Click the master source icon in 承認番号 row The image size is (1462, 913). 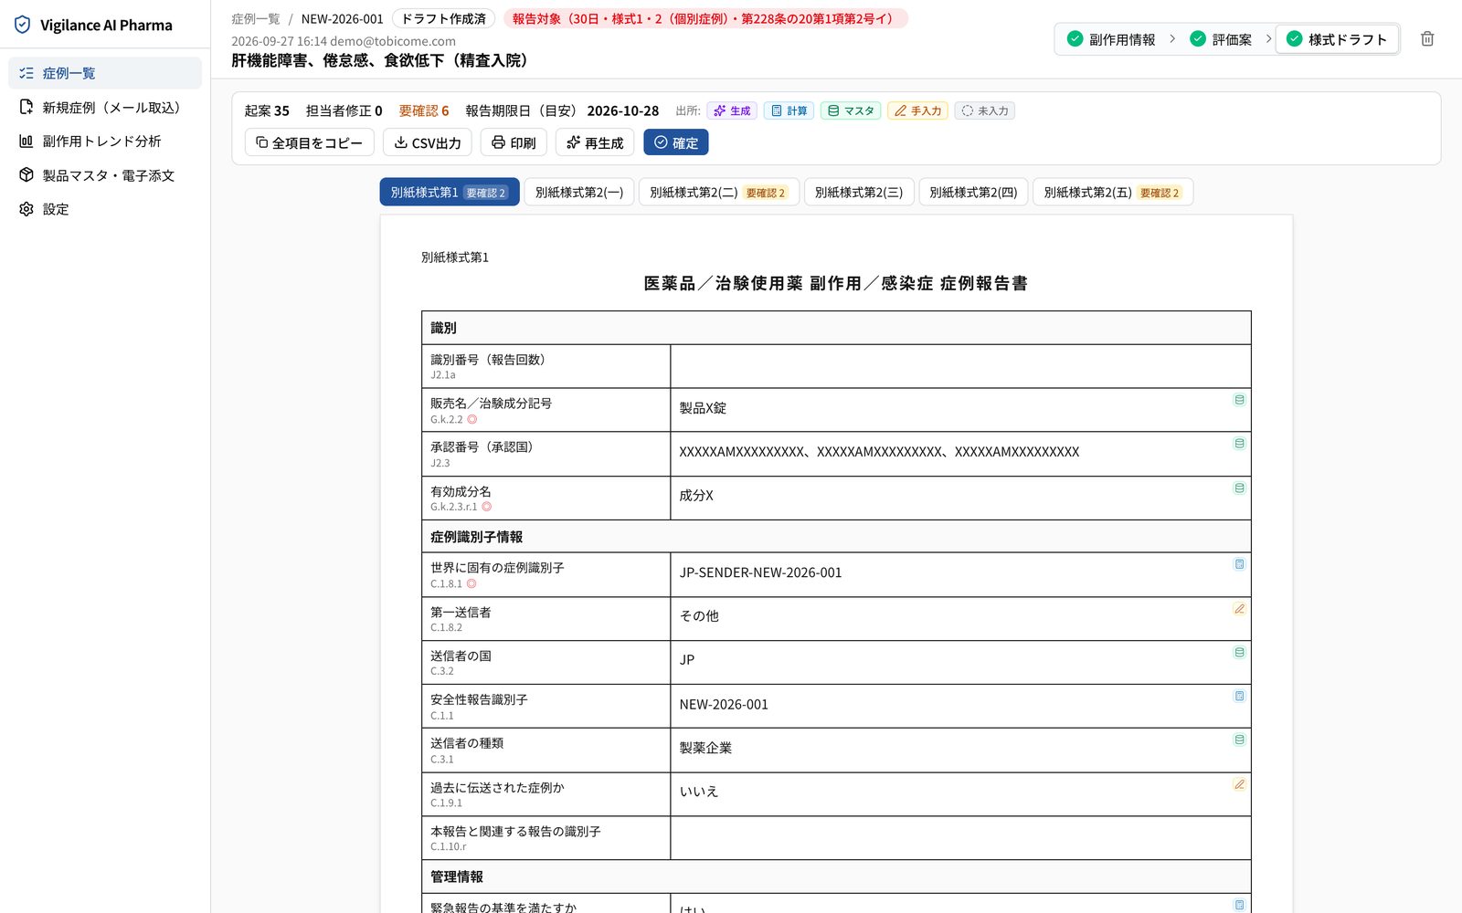point(1239,444)
